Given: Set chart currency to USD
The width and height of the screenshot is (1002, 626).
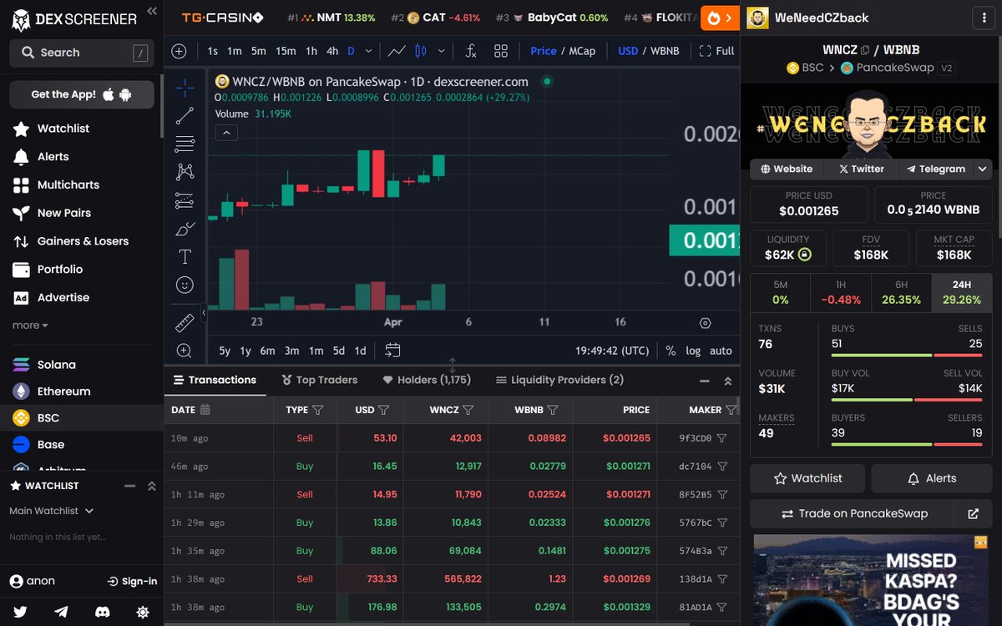Looking at the screenshot, I should tap(628, 51).
